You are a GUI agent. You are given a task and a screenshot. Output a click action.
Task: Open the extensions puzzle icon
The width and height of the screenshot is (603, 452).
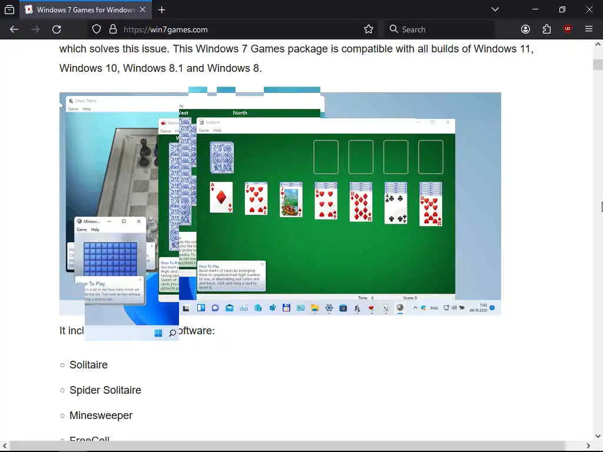point(546,29)
